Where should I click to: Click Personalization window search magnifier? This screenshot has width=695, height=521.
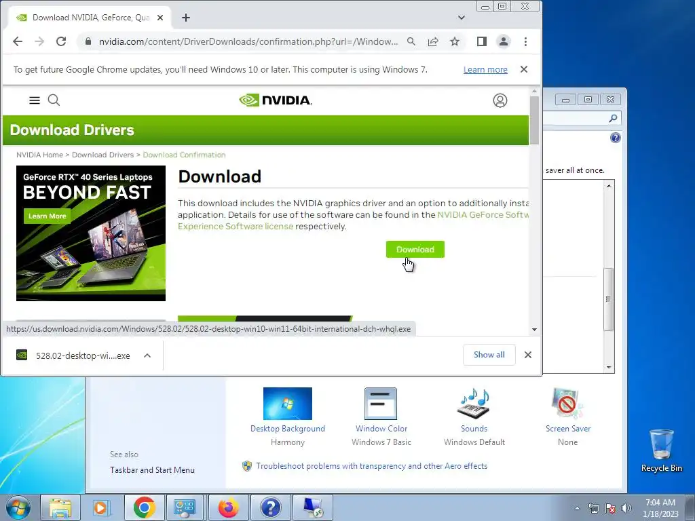coord(613,118)
